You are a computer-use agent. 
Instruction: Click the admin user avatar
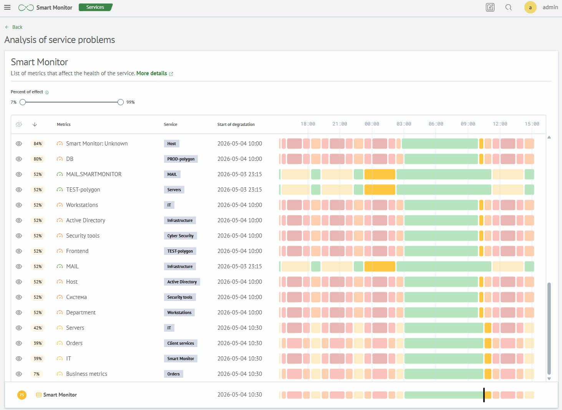point(531,7)
